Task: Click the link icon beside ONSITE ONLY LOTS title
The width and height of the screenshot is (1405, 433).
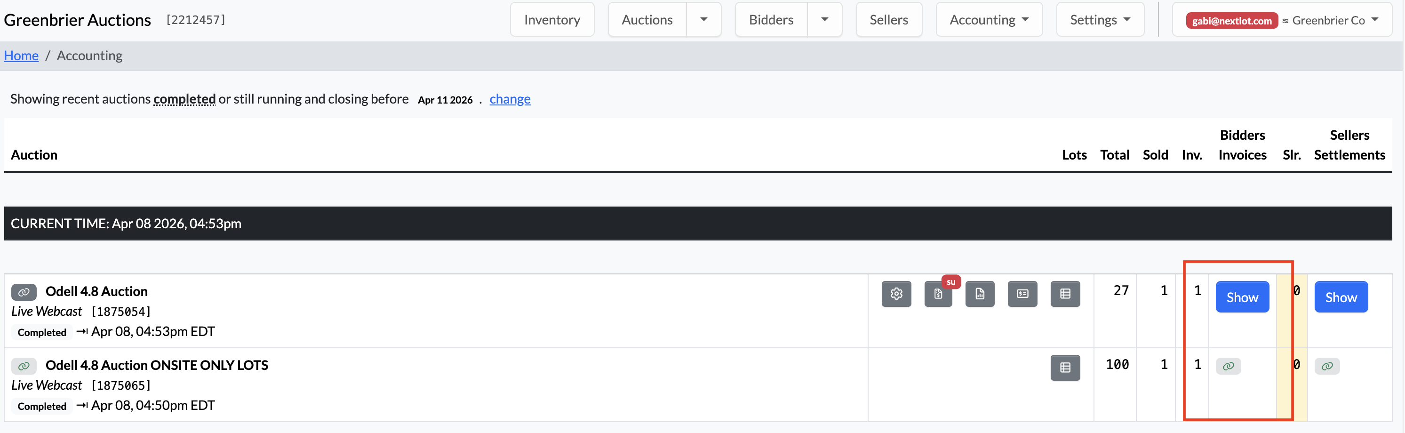Action: pos(24,366)
